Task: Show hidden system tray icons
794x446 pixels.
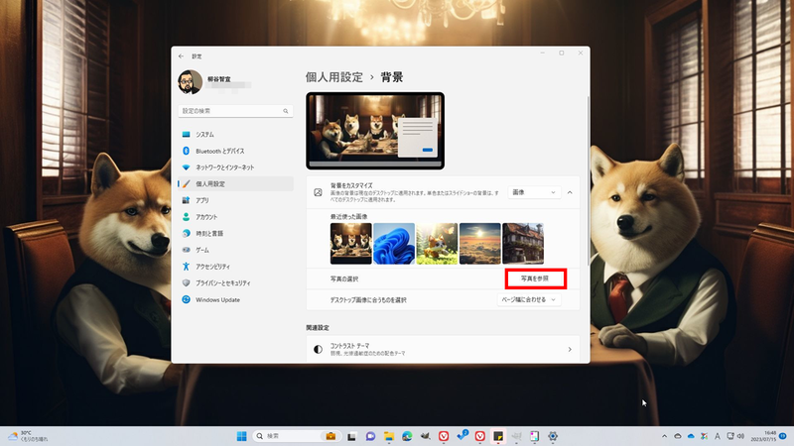Action: pyautogui.click(x=664, y=436)
